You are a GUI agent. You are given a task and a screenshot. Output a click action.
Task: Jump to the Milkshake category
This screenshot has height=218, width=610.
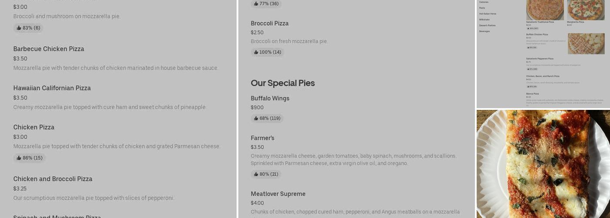(484, 20)
